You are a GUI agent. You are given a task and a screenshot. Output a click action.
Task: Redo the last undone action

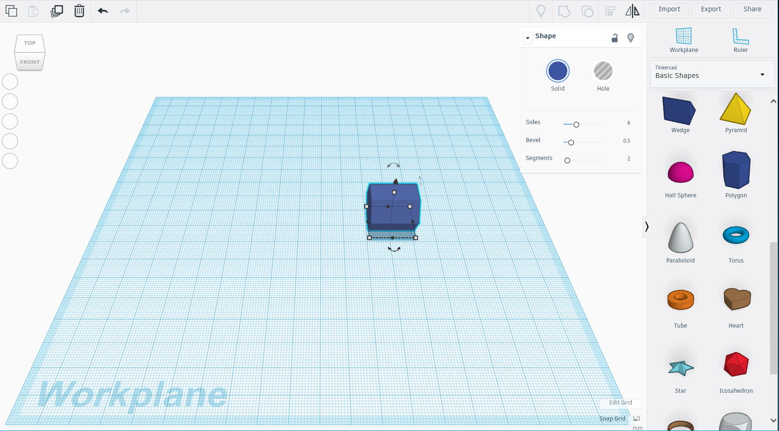click(125, 11)
